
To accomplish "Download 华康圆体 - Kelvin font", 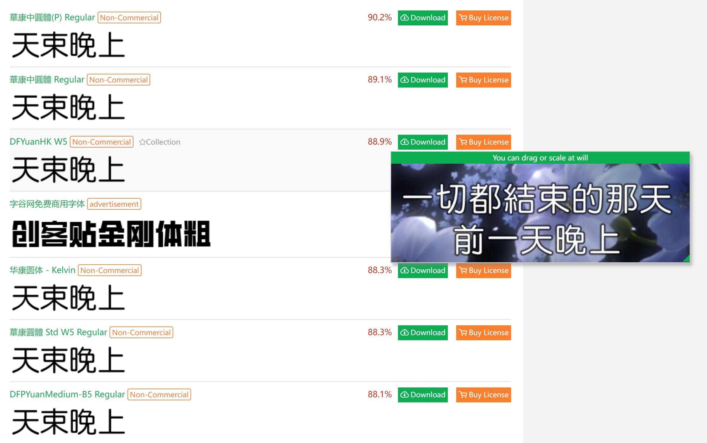I will [x=423, y=271].
